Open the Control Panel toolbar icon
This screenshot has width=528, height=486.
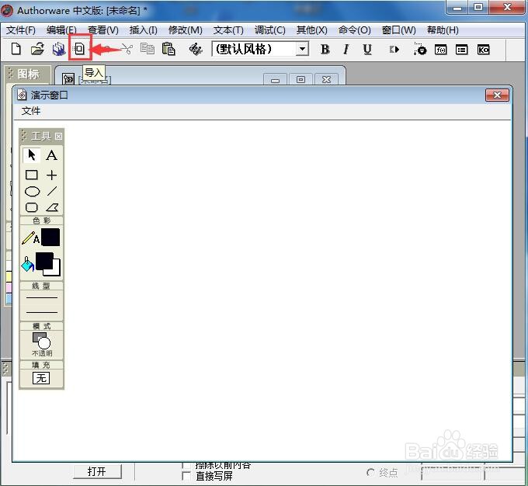[x=419, y=49]
